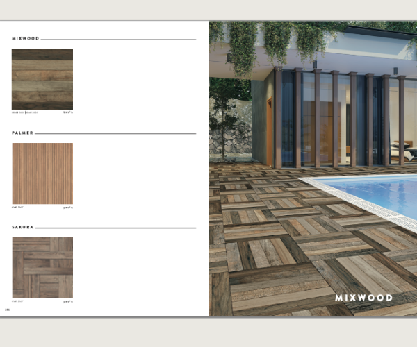Click the SAKURA section heading

pyautogui.click(x=22, y=227)
